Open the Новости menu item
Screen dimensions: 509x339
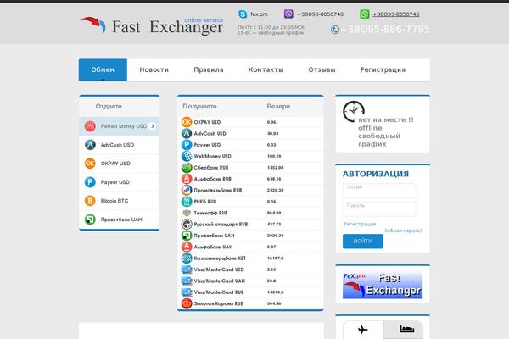coord(154,69)
